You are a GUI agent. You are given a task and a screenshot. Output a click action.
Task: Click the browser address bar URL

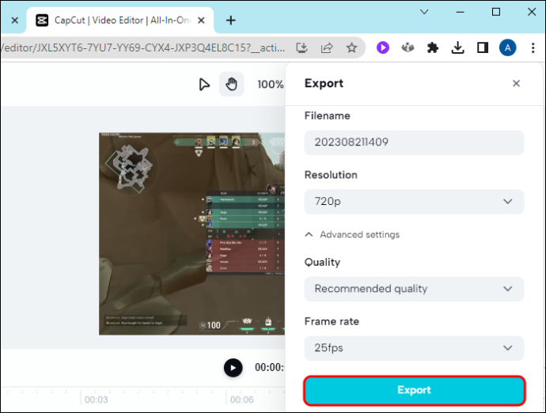click(x=142, y=47)
